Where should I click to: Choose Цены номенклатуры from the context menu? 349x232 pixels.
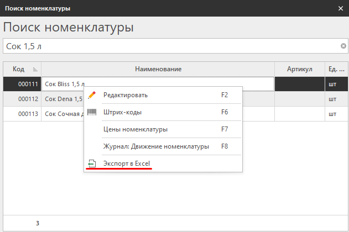[x=136, y=129]
